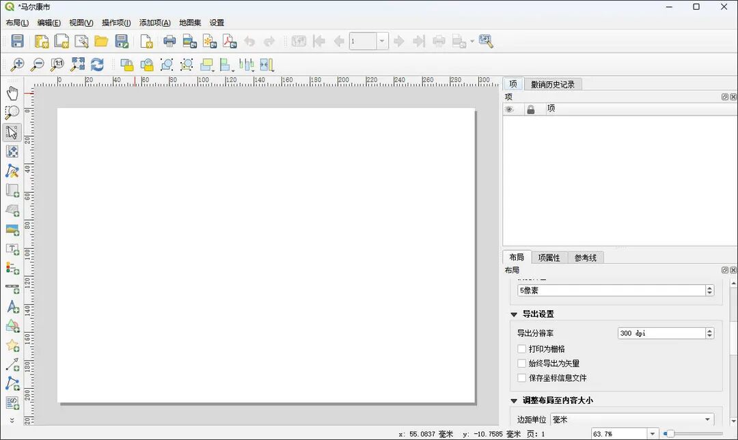Click the Print layout icon
This screenshot has height=440, width=738.
coord(169,42)
